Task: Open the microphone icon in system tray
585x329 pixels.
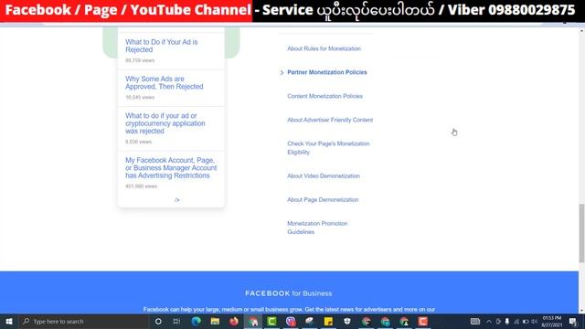Action: point(507,322)
